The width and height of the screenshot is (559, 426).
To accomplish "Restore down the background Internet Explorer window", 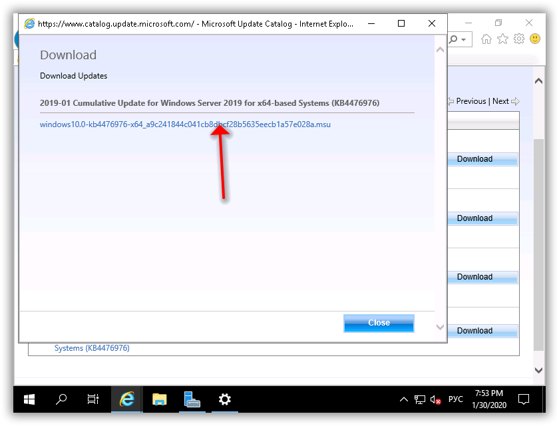I will (x=498, y=23).
